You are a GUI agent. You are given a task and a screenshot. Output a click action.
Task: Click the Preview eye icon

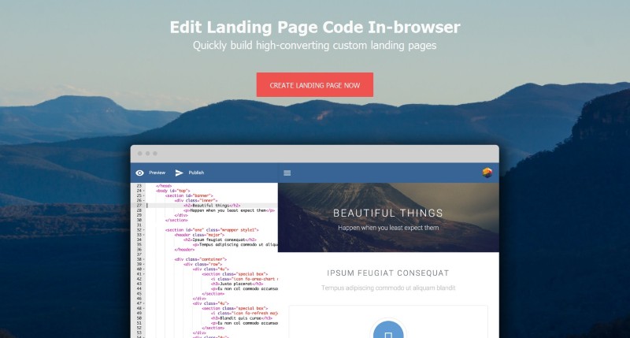140,173
